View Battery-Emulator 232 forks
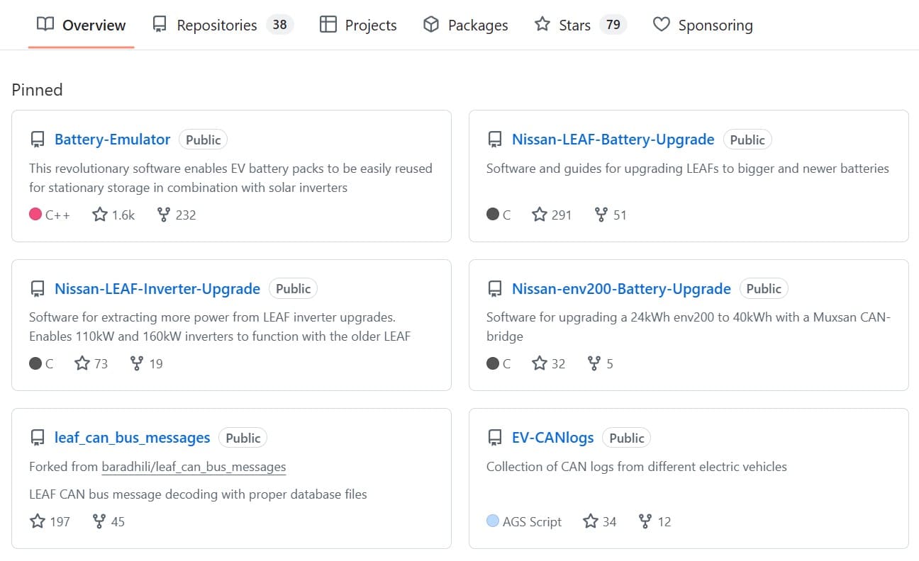 point(177,215)
